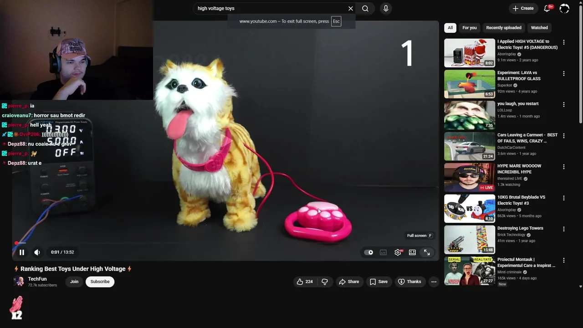The image size is (583, 328).
Task: Click the Esc key hint
Action: (x=336, y=21)
